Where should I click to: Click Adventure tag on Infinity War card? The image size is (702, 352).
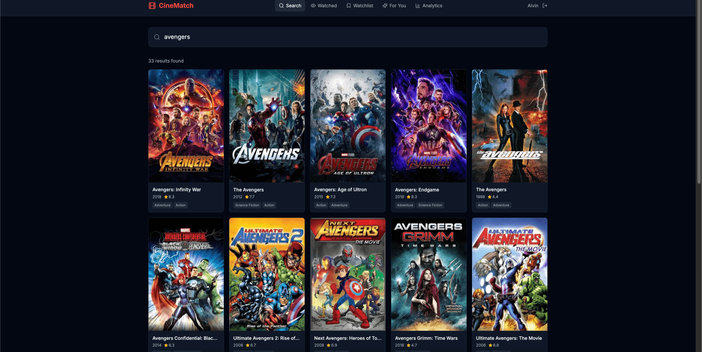click(x=162, y=205)
